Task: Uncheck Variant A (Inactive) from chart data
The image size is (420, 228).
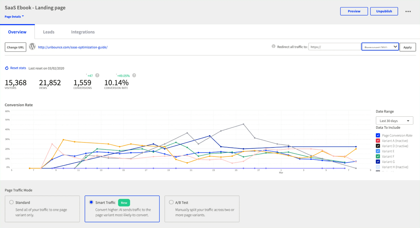Action: 378,140
